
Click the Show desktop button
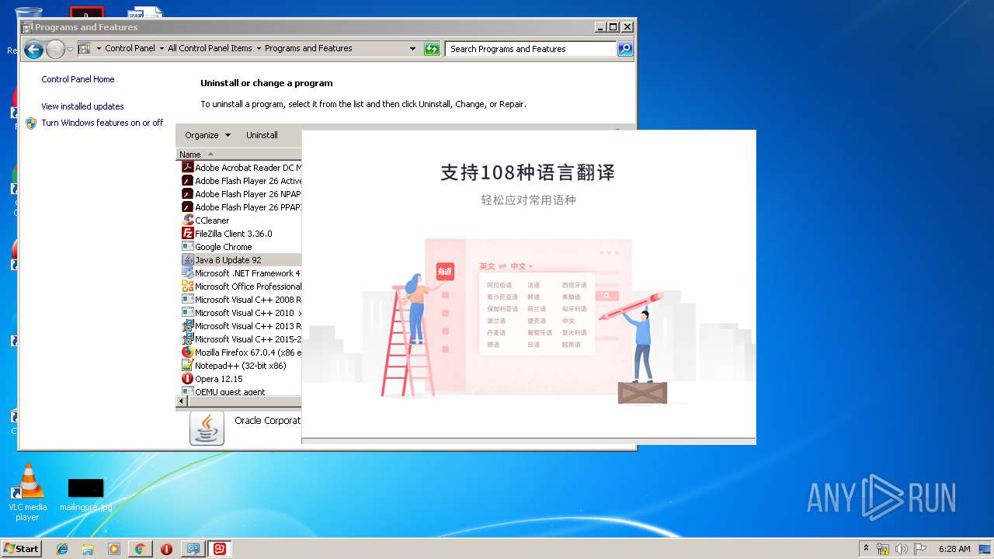coord(985,549)
